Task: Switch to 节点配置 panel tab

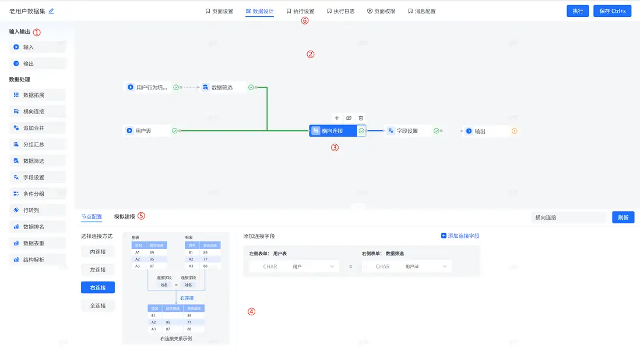Action: [x=92, y=216]
